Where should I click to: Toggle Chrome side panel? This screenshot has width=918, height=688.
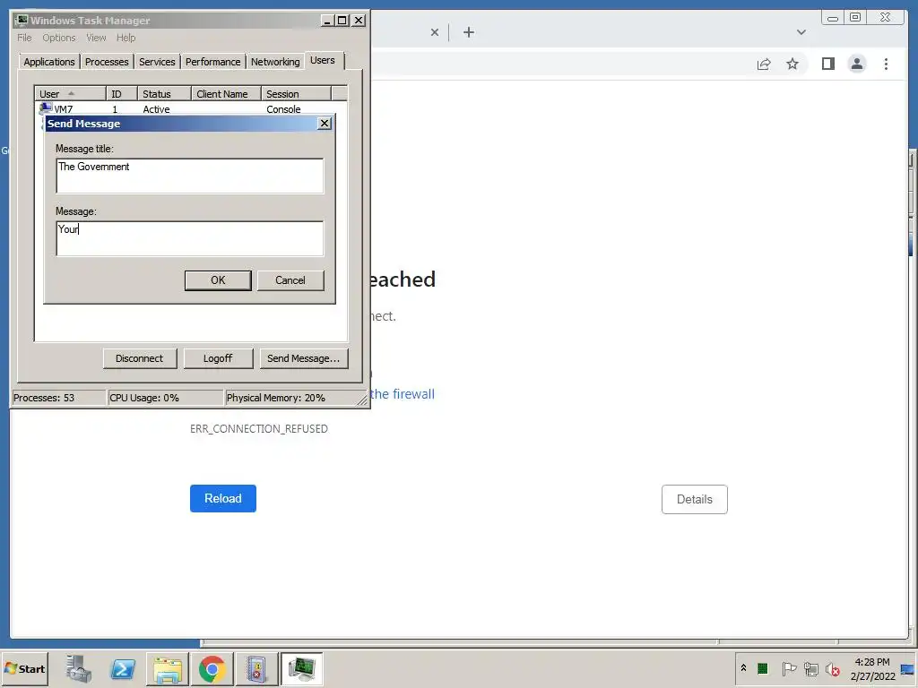tap(827, 64)
